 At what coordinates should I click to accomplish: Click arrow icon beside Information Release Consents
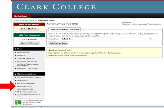click(15, 78)
